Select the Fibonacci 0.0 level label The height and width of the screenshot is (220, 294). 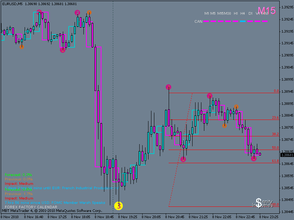276,91
